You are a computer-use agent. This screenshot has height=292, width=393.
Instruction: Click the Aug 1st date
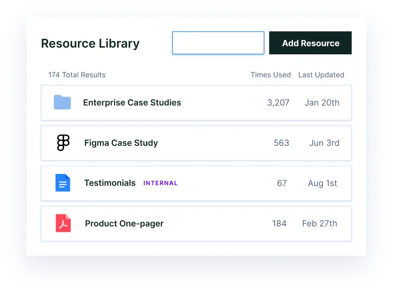tap(322, 183)
